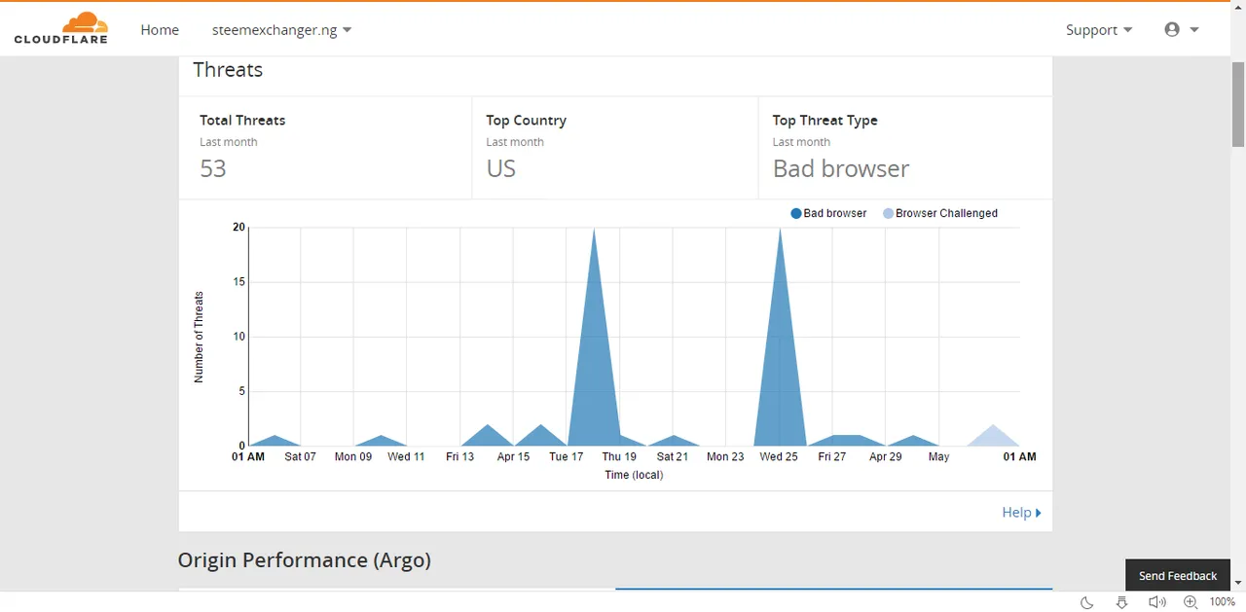Screen dimensions: 1246x612
Task: Click the Top Country value US
Action: [501, 168]
